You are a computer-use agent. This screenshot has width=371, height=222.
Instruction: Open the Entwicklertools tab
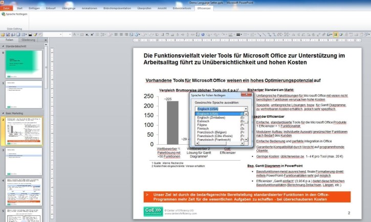click(x=182, y=8)
